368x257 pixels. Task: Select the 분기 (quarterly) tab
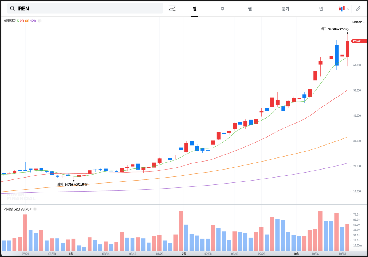[x=285, y=8]
